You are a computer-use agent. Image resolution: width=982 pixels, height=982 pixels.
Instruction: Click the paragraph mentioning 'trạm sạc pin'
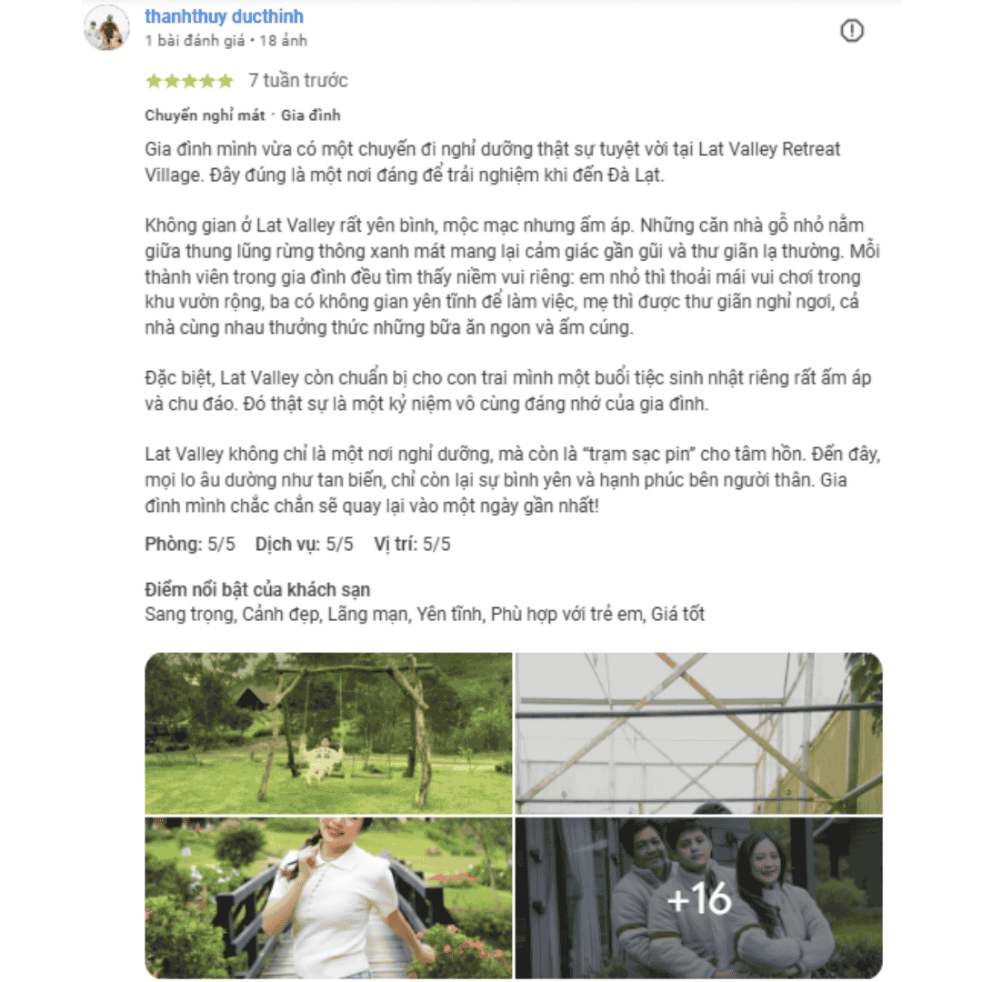[x=512, y=480]
